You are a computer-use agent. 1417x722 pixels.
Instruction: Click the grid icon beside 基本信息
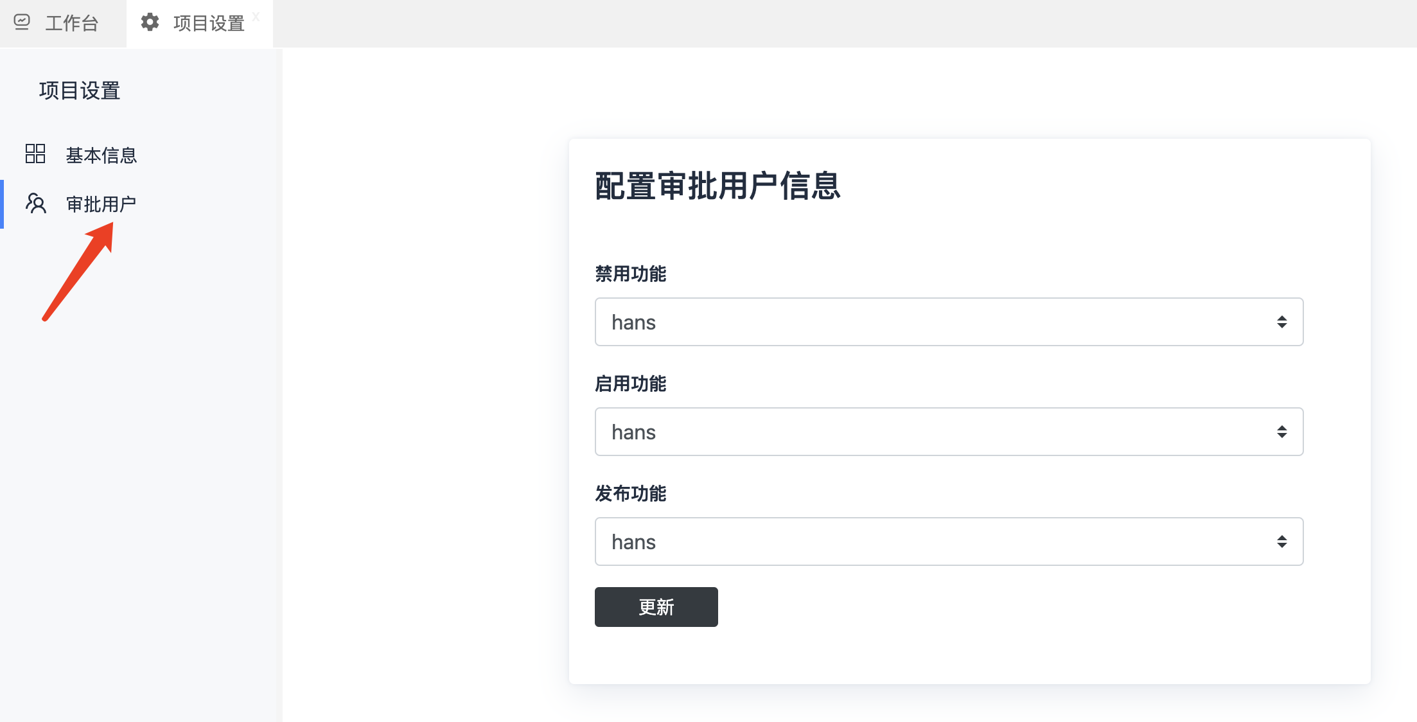[x=35, y=154]
